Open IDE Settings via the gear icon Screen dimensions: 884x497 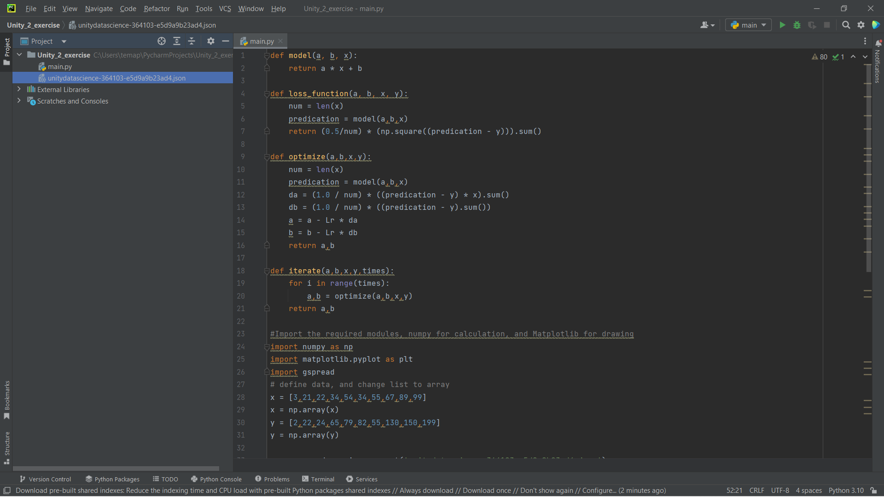(x=861, y=25)
